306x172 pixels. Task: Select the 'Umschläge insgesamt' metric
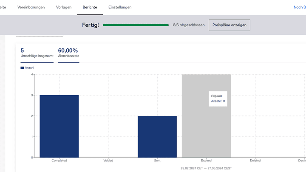[37, 53]
